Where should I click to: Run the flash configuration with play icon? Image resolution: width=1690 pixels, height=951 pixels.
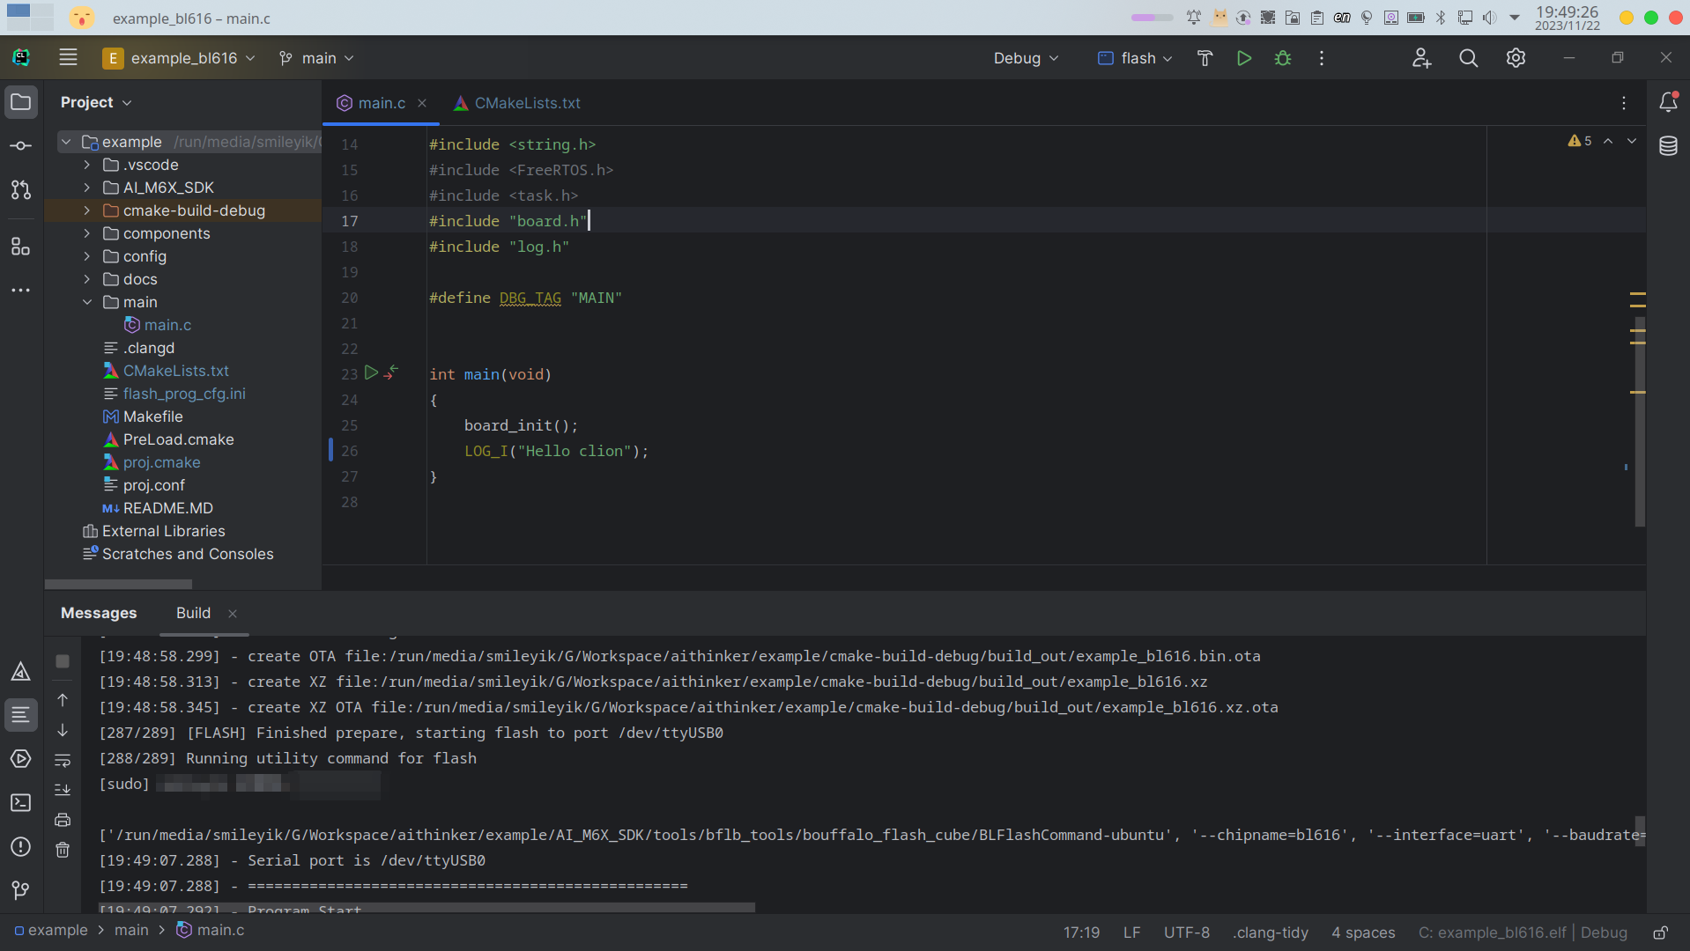point(1244,58)
